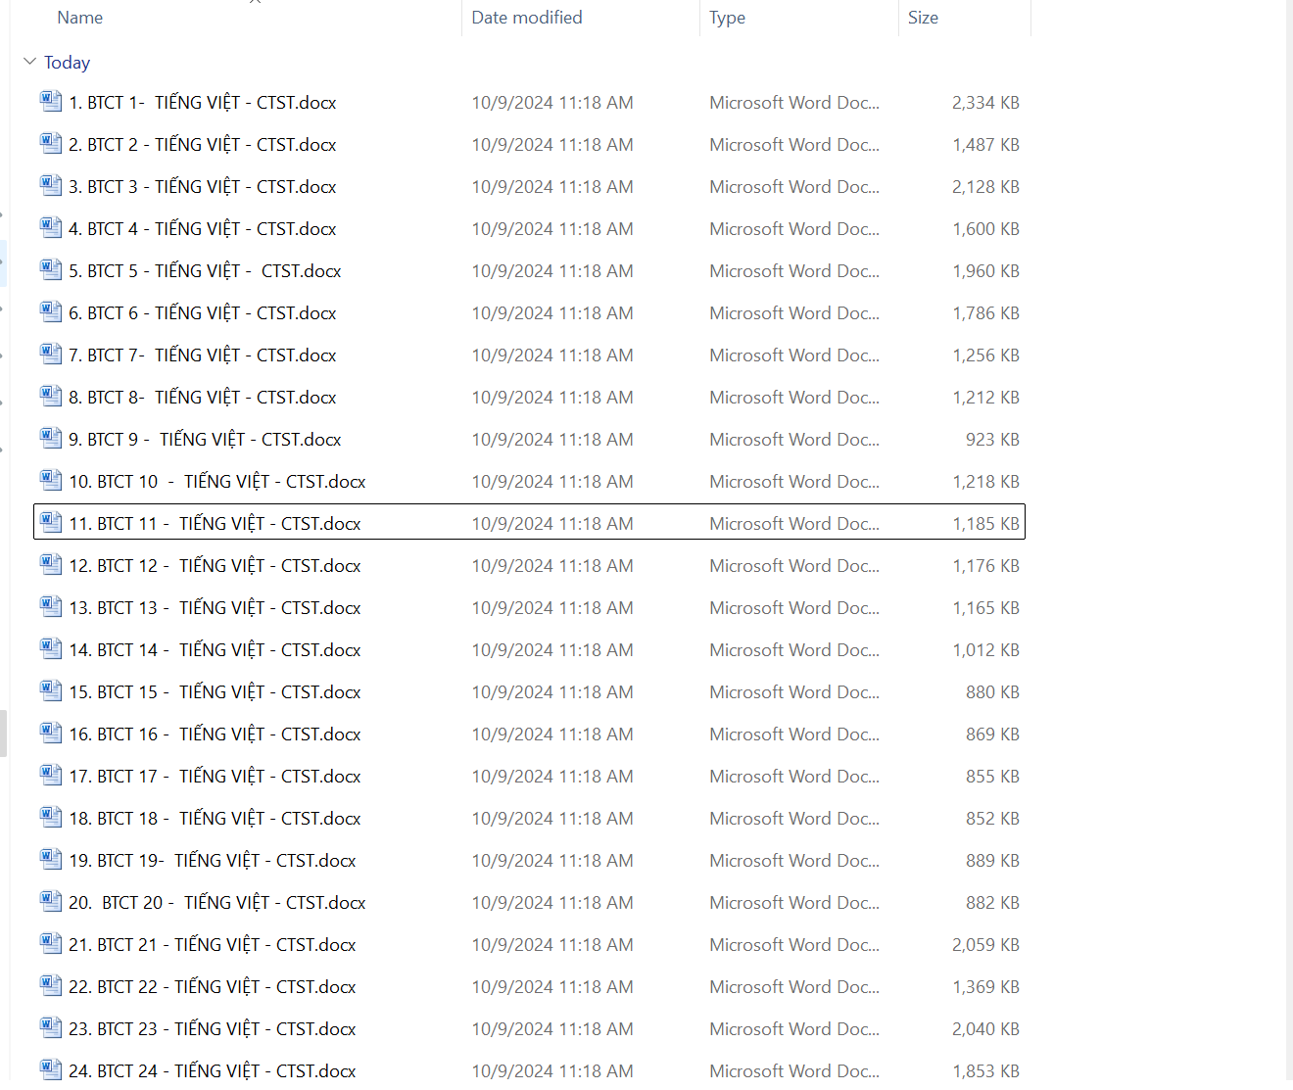Click Word icon of 16. BTCT 16 file

[x=51, y=733]
